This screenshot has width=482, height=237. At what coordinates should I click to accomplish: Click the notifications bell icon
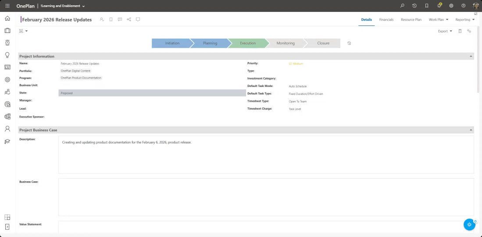click(x=439, y=6)
